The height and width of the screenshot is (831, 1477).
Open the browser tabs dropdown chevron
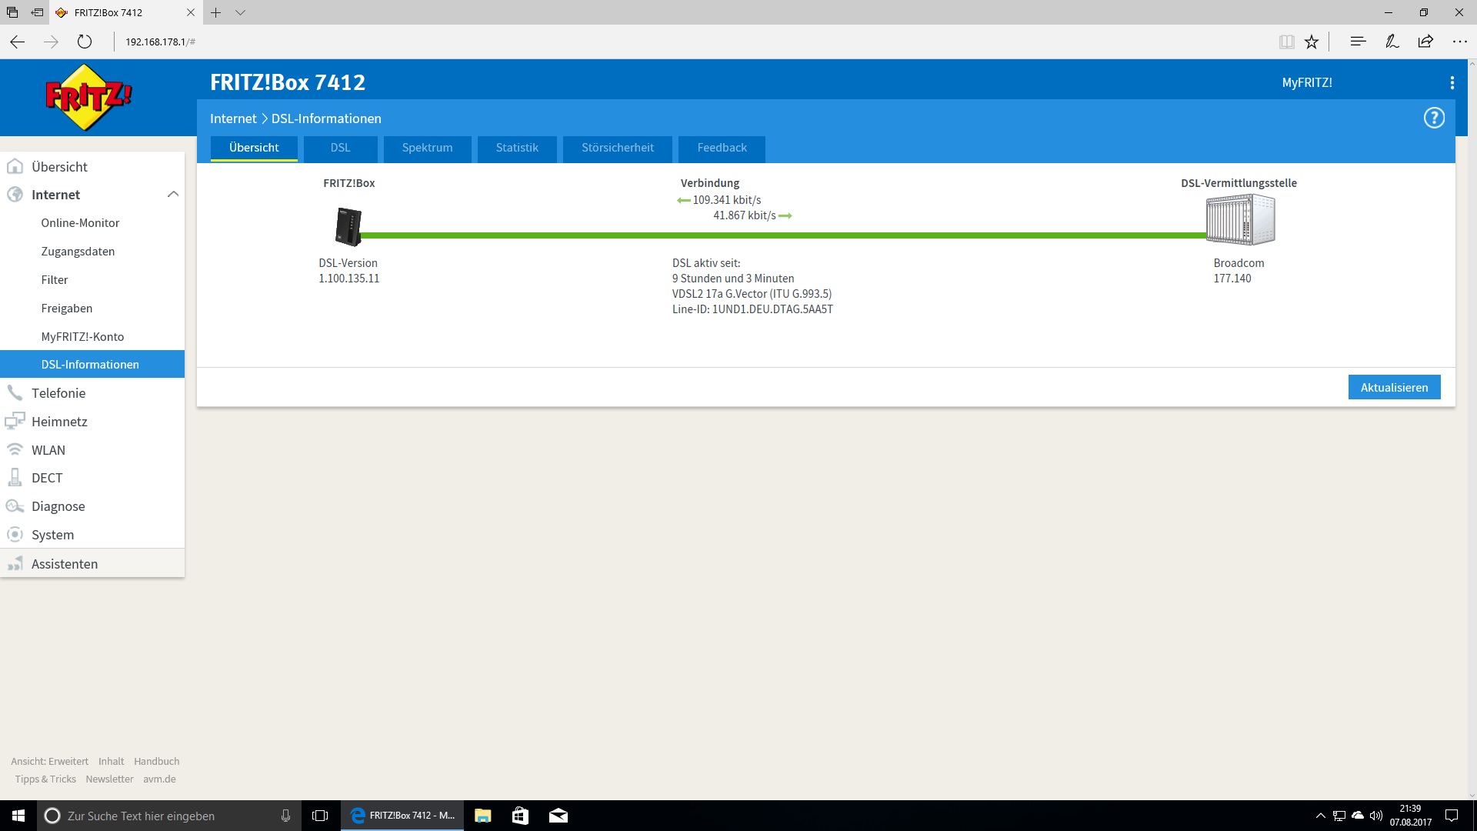240,12
